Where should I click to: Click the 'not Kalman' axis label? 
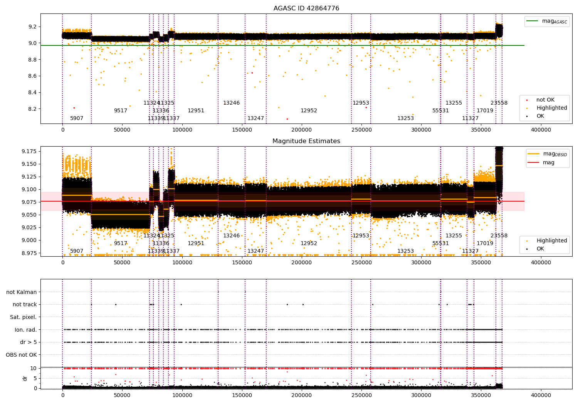[x=22, y=292]
